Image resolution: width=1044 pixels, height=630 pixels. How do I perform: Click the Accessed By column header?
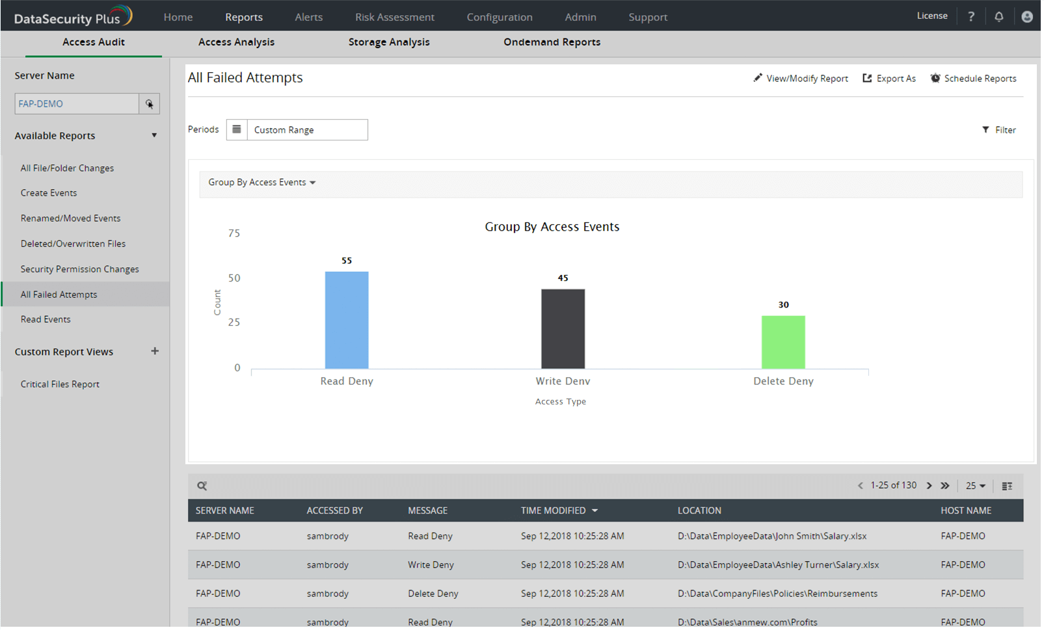[336, 512]
